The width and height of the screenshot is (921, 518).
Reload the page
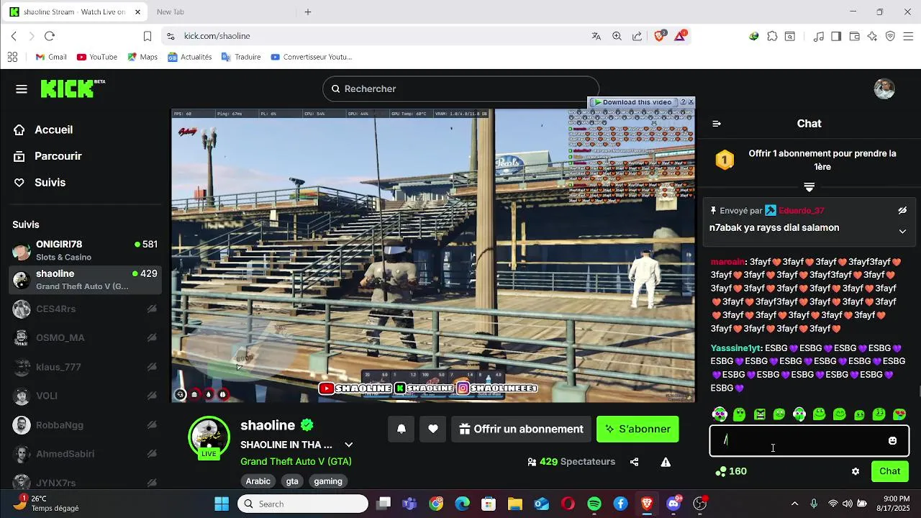point(49,36)
